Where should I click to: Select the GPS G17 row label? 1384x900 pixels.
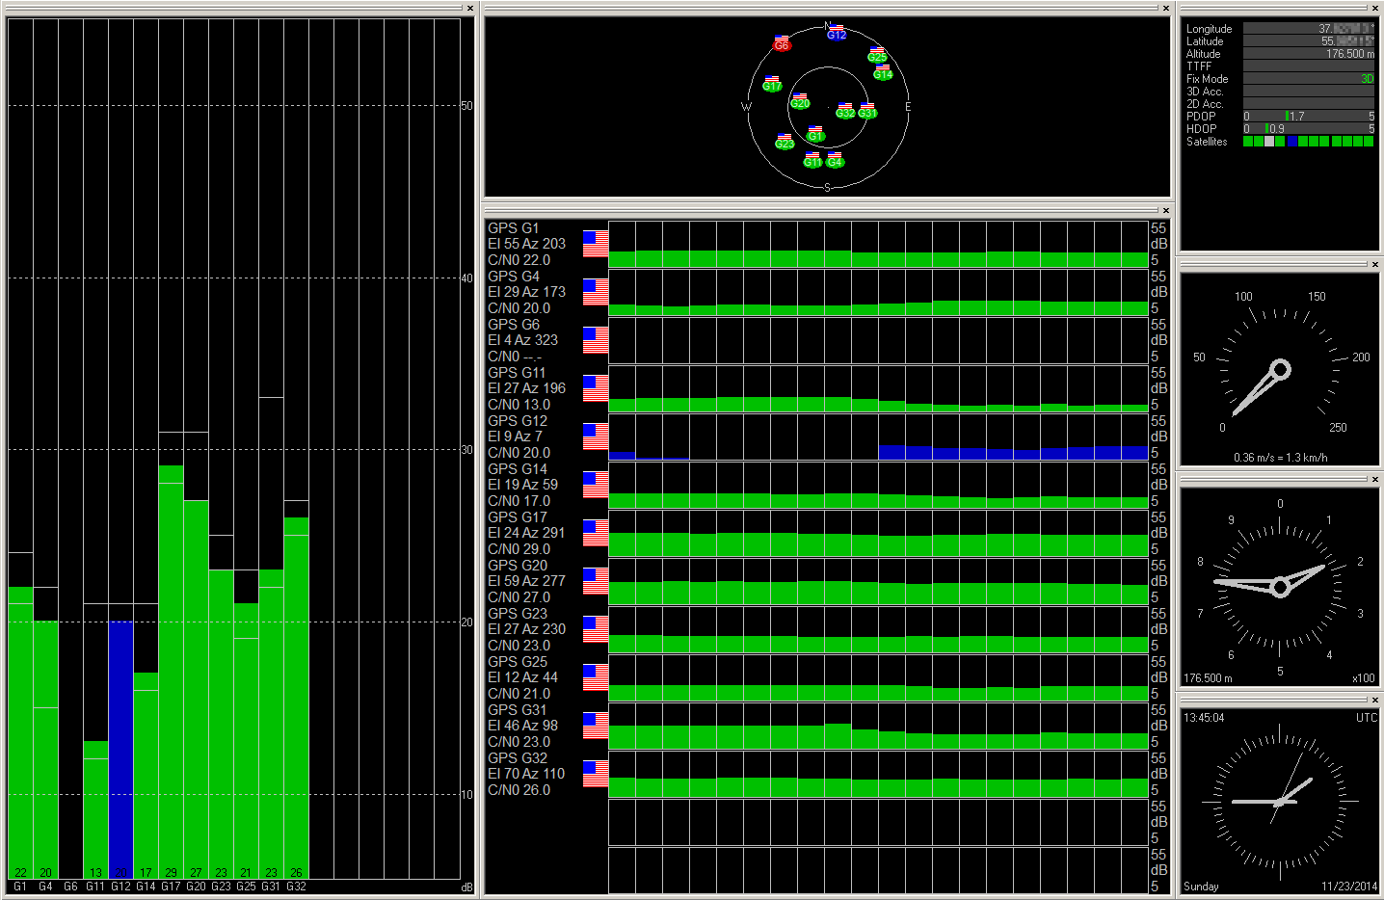(518, 517)
